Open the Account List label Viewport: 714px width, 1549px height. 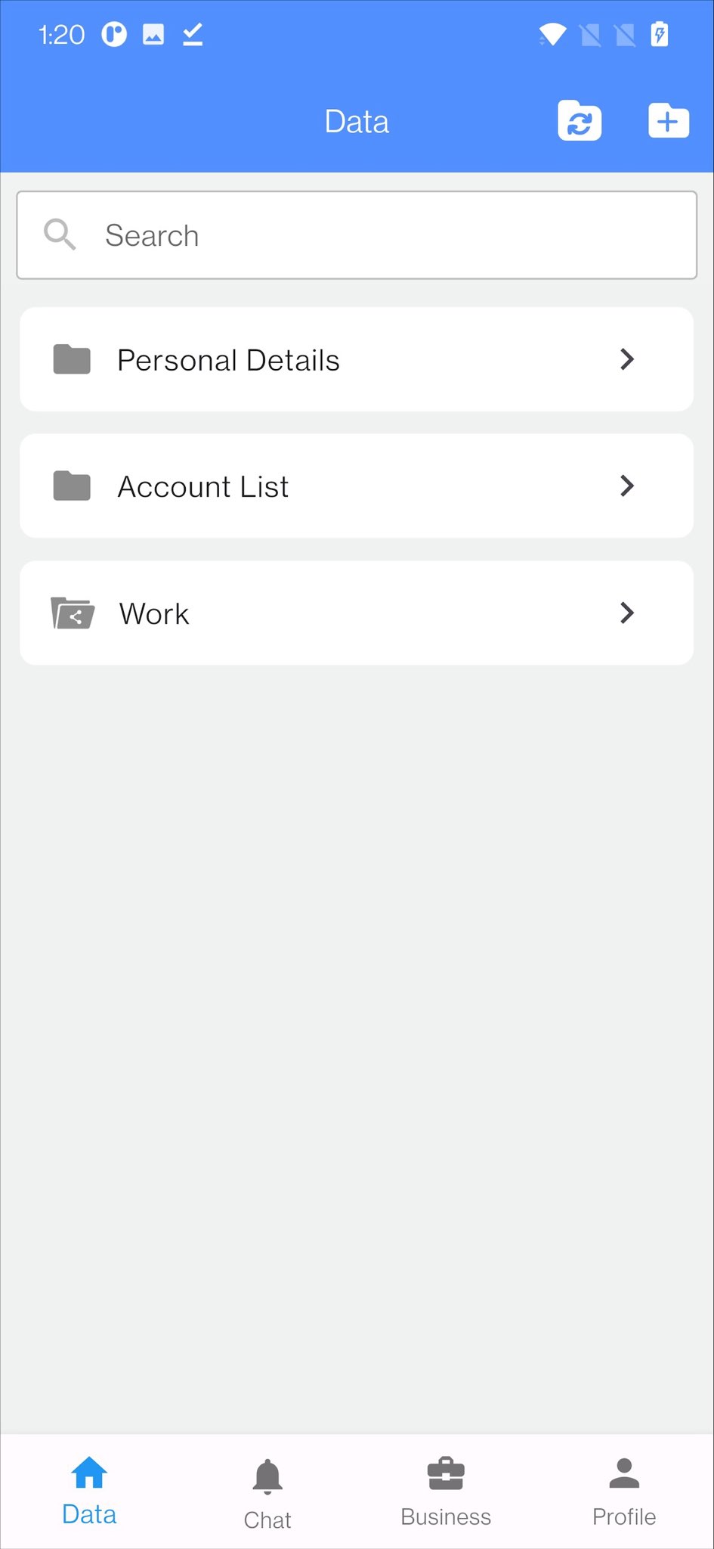(203, 487)
